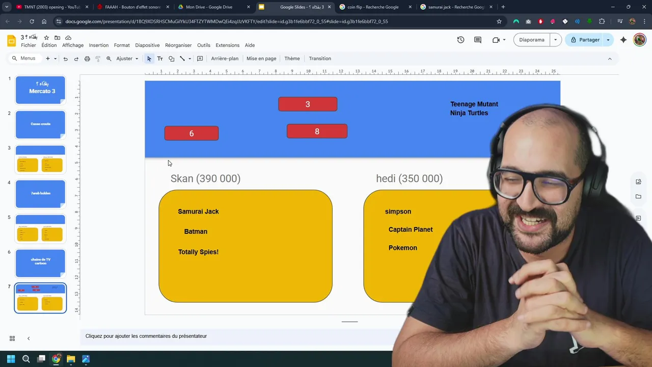This screenshot has height=367, width=652.
Task: Open Chrome three-dot menu
Action: [x=644, y=21]
